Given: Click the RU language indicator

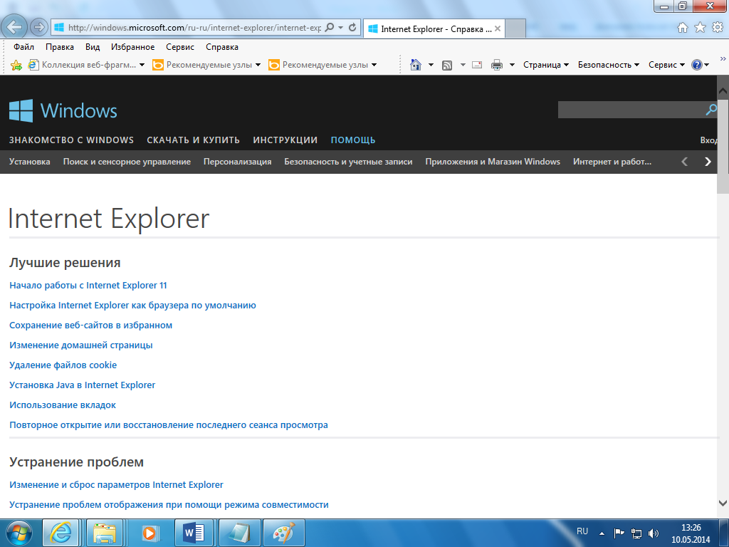Looking at the screenshot, I should pyautogui.click(x=582, y=531).
